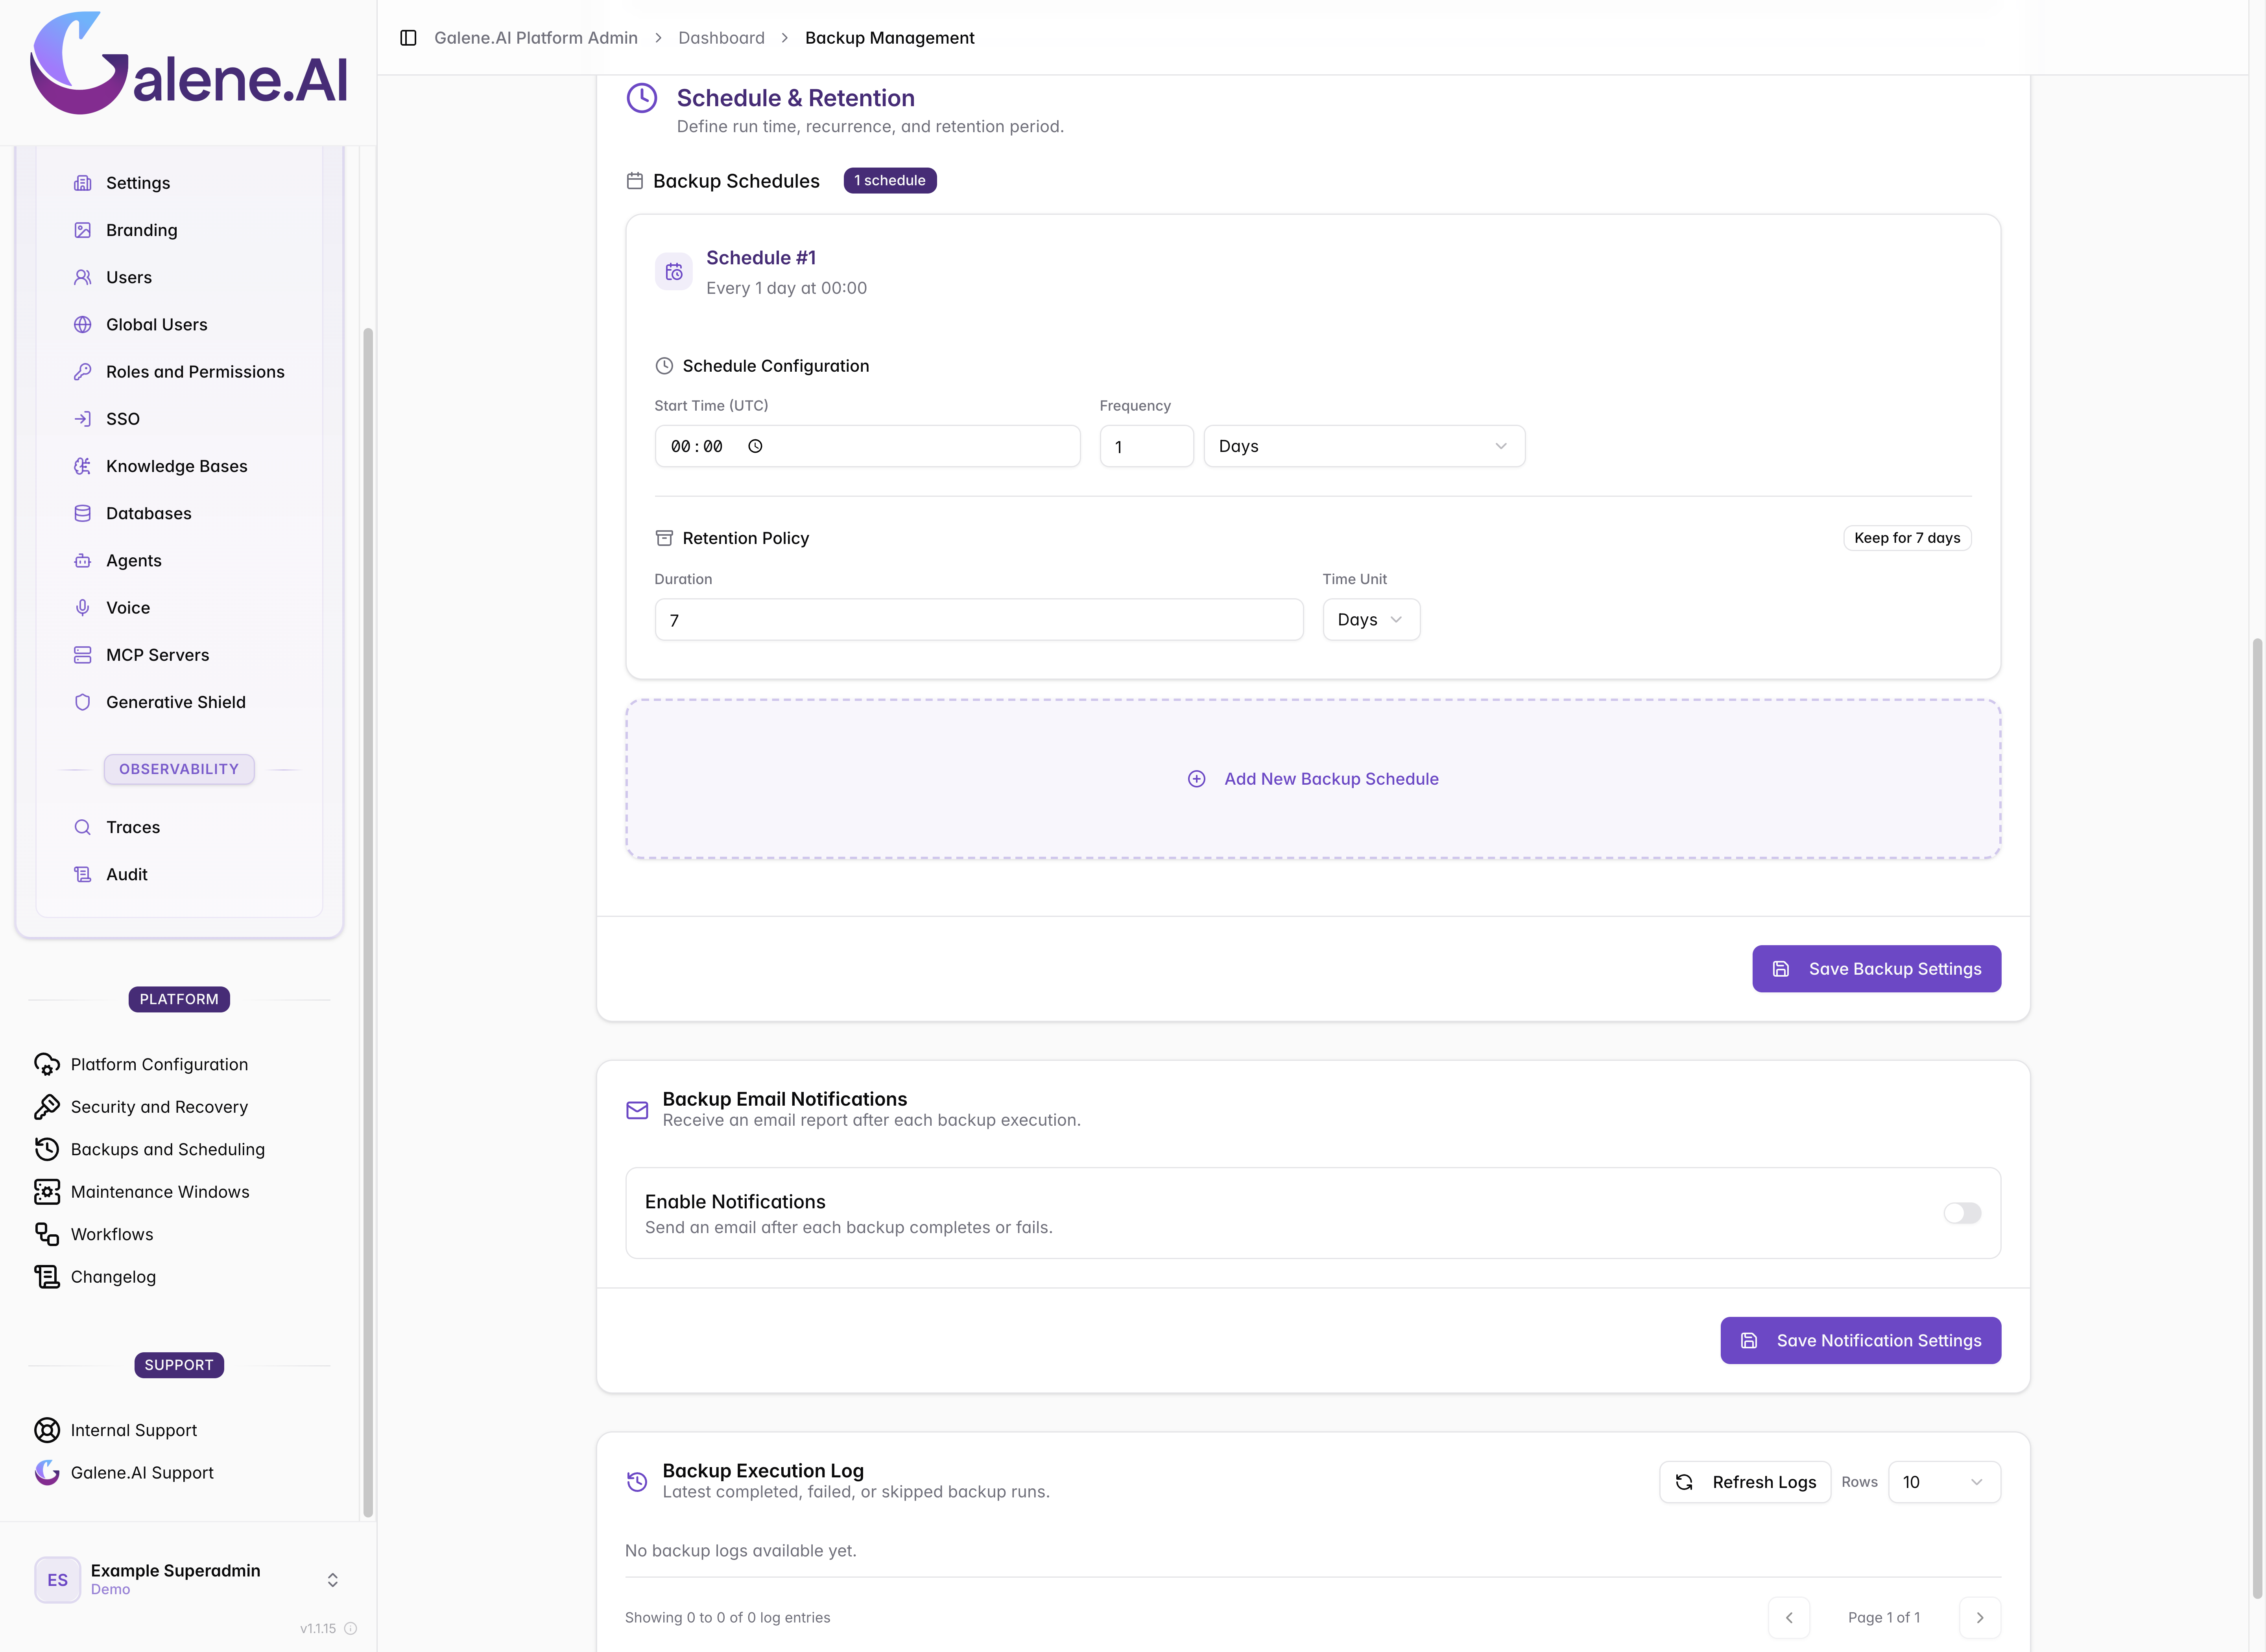The image size is (2266, 1652).
Task: Click the 'Schedule #1' heading
Action: click(x=761, y=258)
